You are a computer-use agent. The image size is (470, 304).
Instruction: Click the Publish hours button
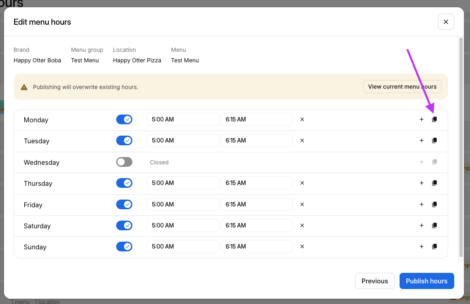(426, 281)
